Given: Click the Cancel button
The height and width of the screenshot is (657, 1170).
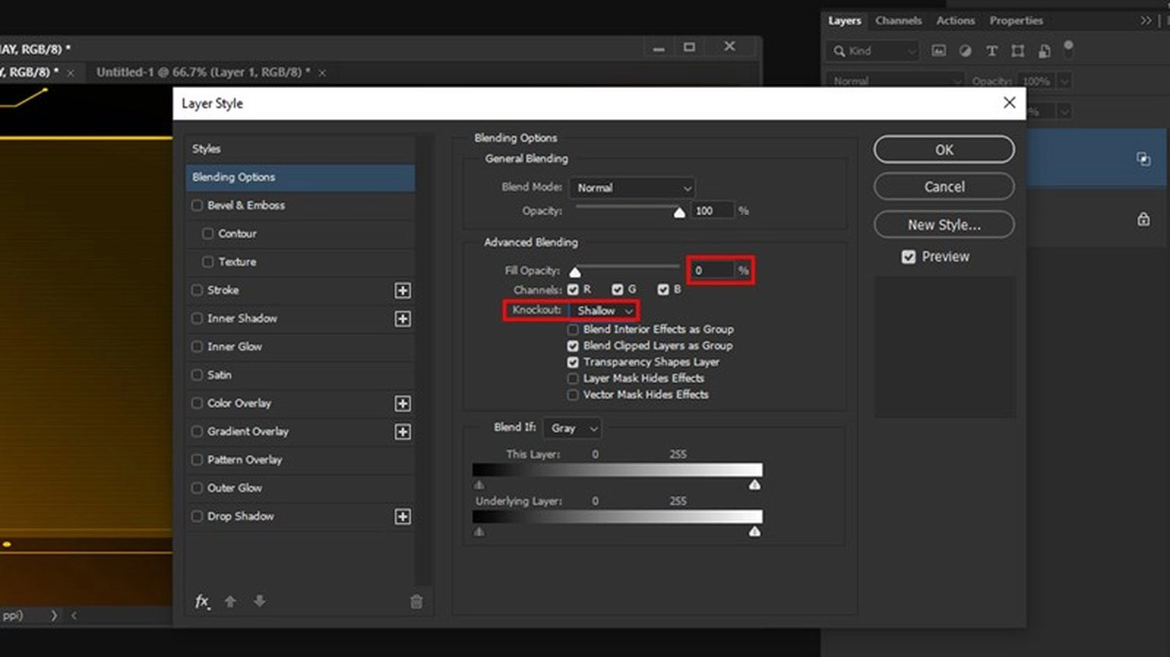Looking at the screenshot, I should (x=944, y=187).
